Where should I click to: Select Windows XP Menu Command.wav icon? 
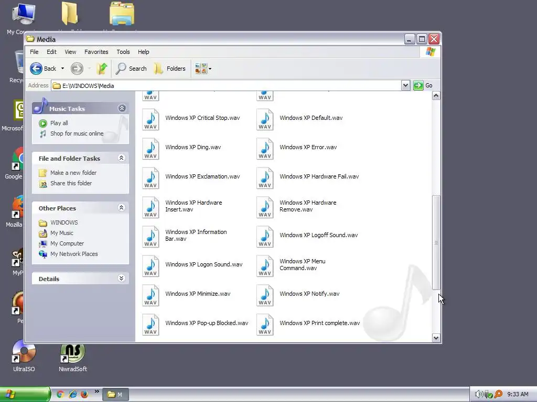pyautogui.click(x=265, y=266)
